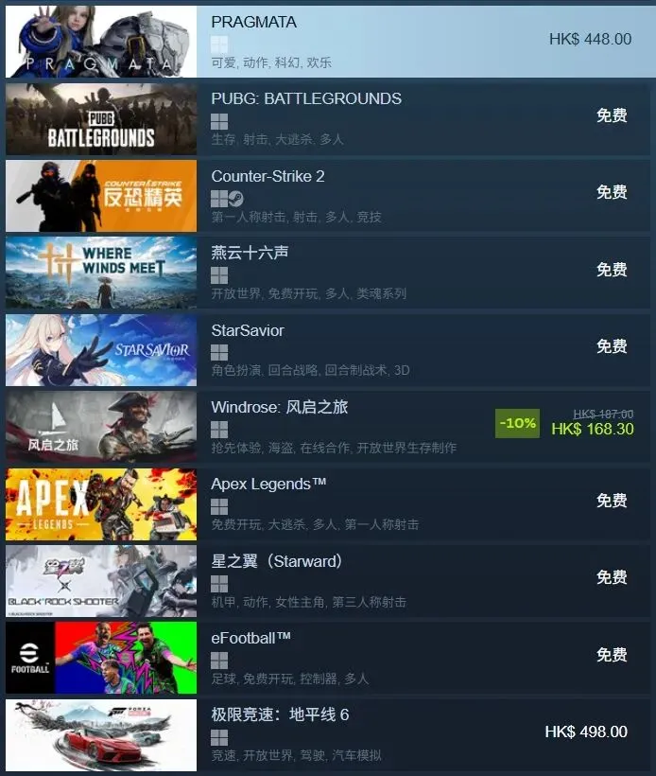Click the Windows icon under StarSavior
The height and width of the screenshot is (776, 656).
tap(219, 353)
